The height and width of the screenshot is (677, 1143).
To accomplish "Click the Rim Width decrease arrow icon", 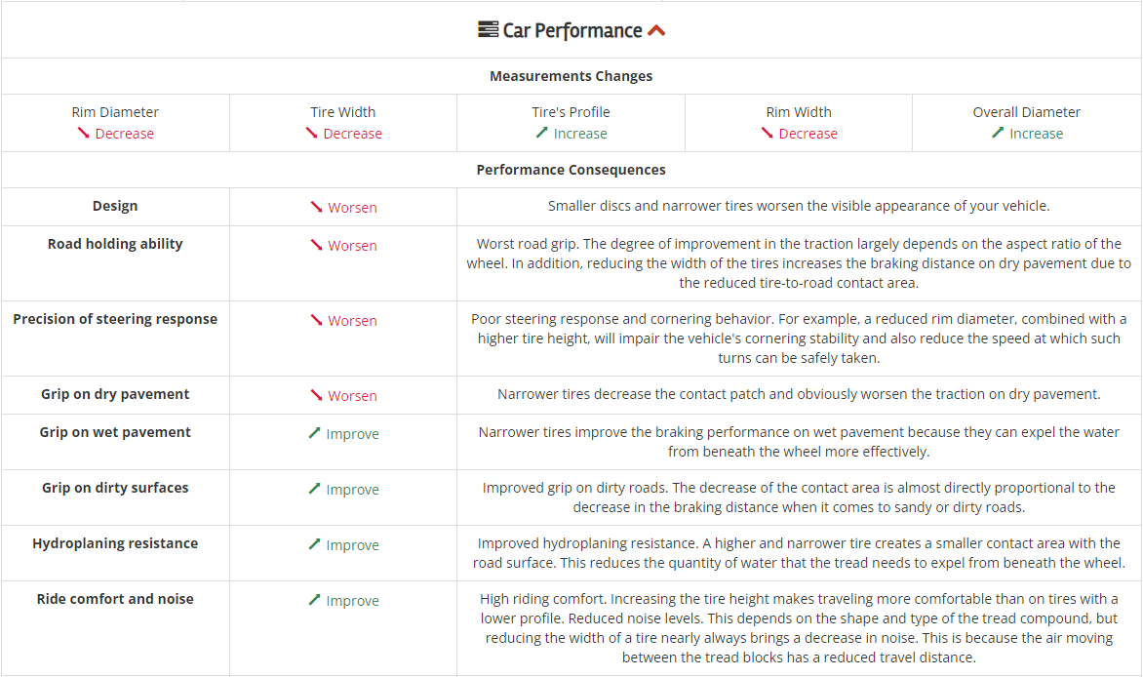I will (768, 134).
